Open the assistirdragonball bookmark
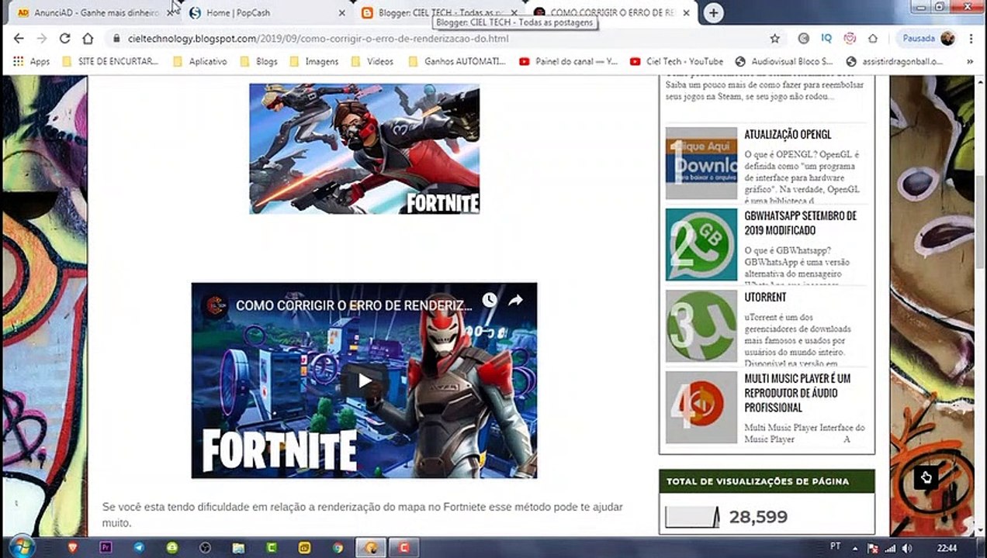The width and height of the screenshot is (987, 558). [x=895, y=61]
